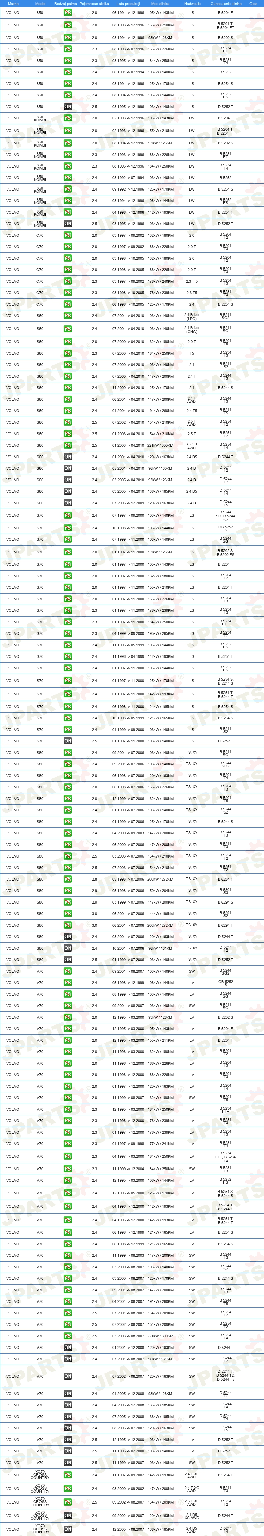Click diesel ON icon in XC70 D 5244 T row
264x1536 pixels.
point(68,1516)
